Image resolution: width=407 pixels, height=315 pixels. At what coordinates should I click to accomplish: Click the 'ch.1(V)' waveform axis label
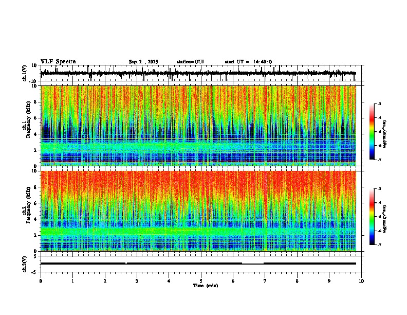pos(25,73)
